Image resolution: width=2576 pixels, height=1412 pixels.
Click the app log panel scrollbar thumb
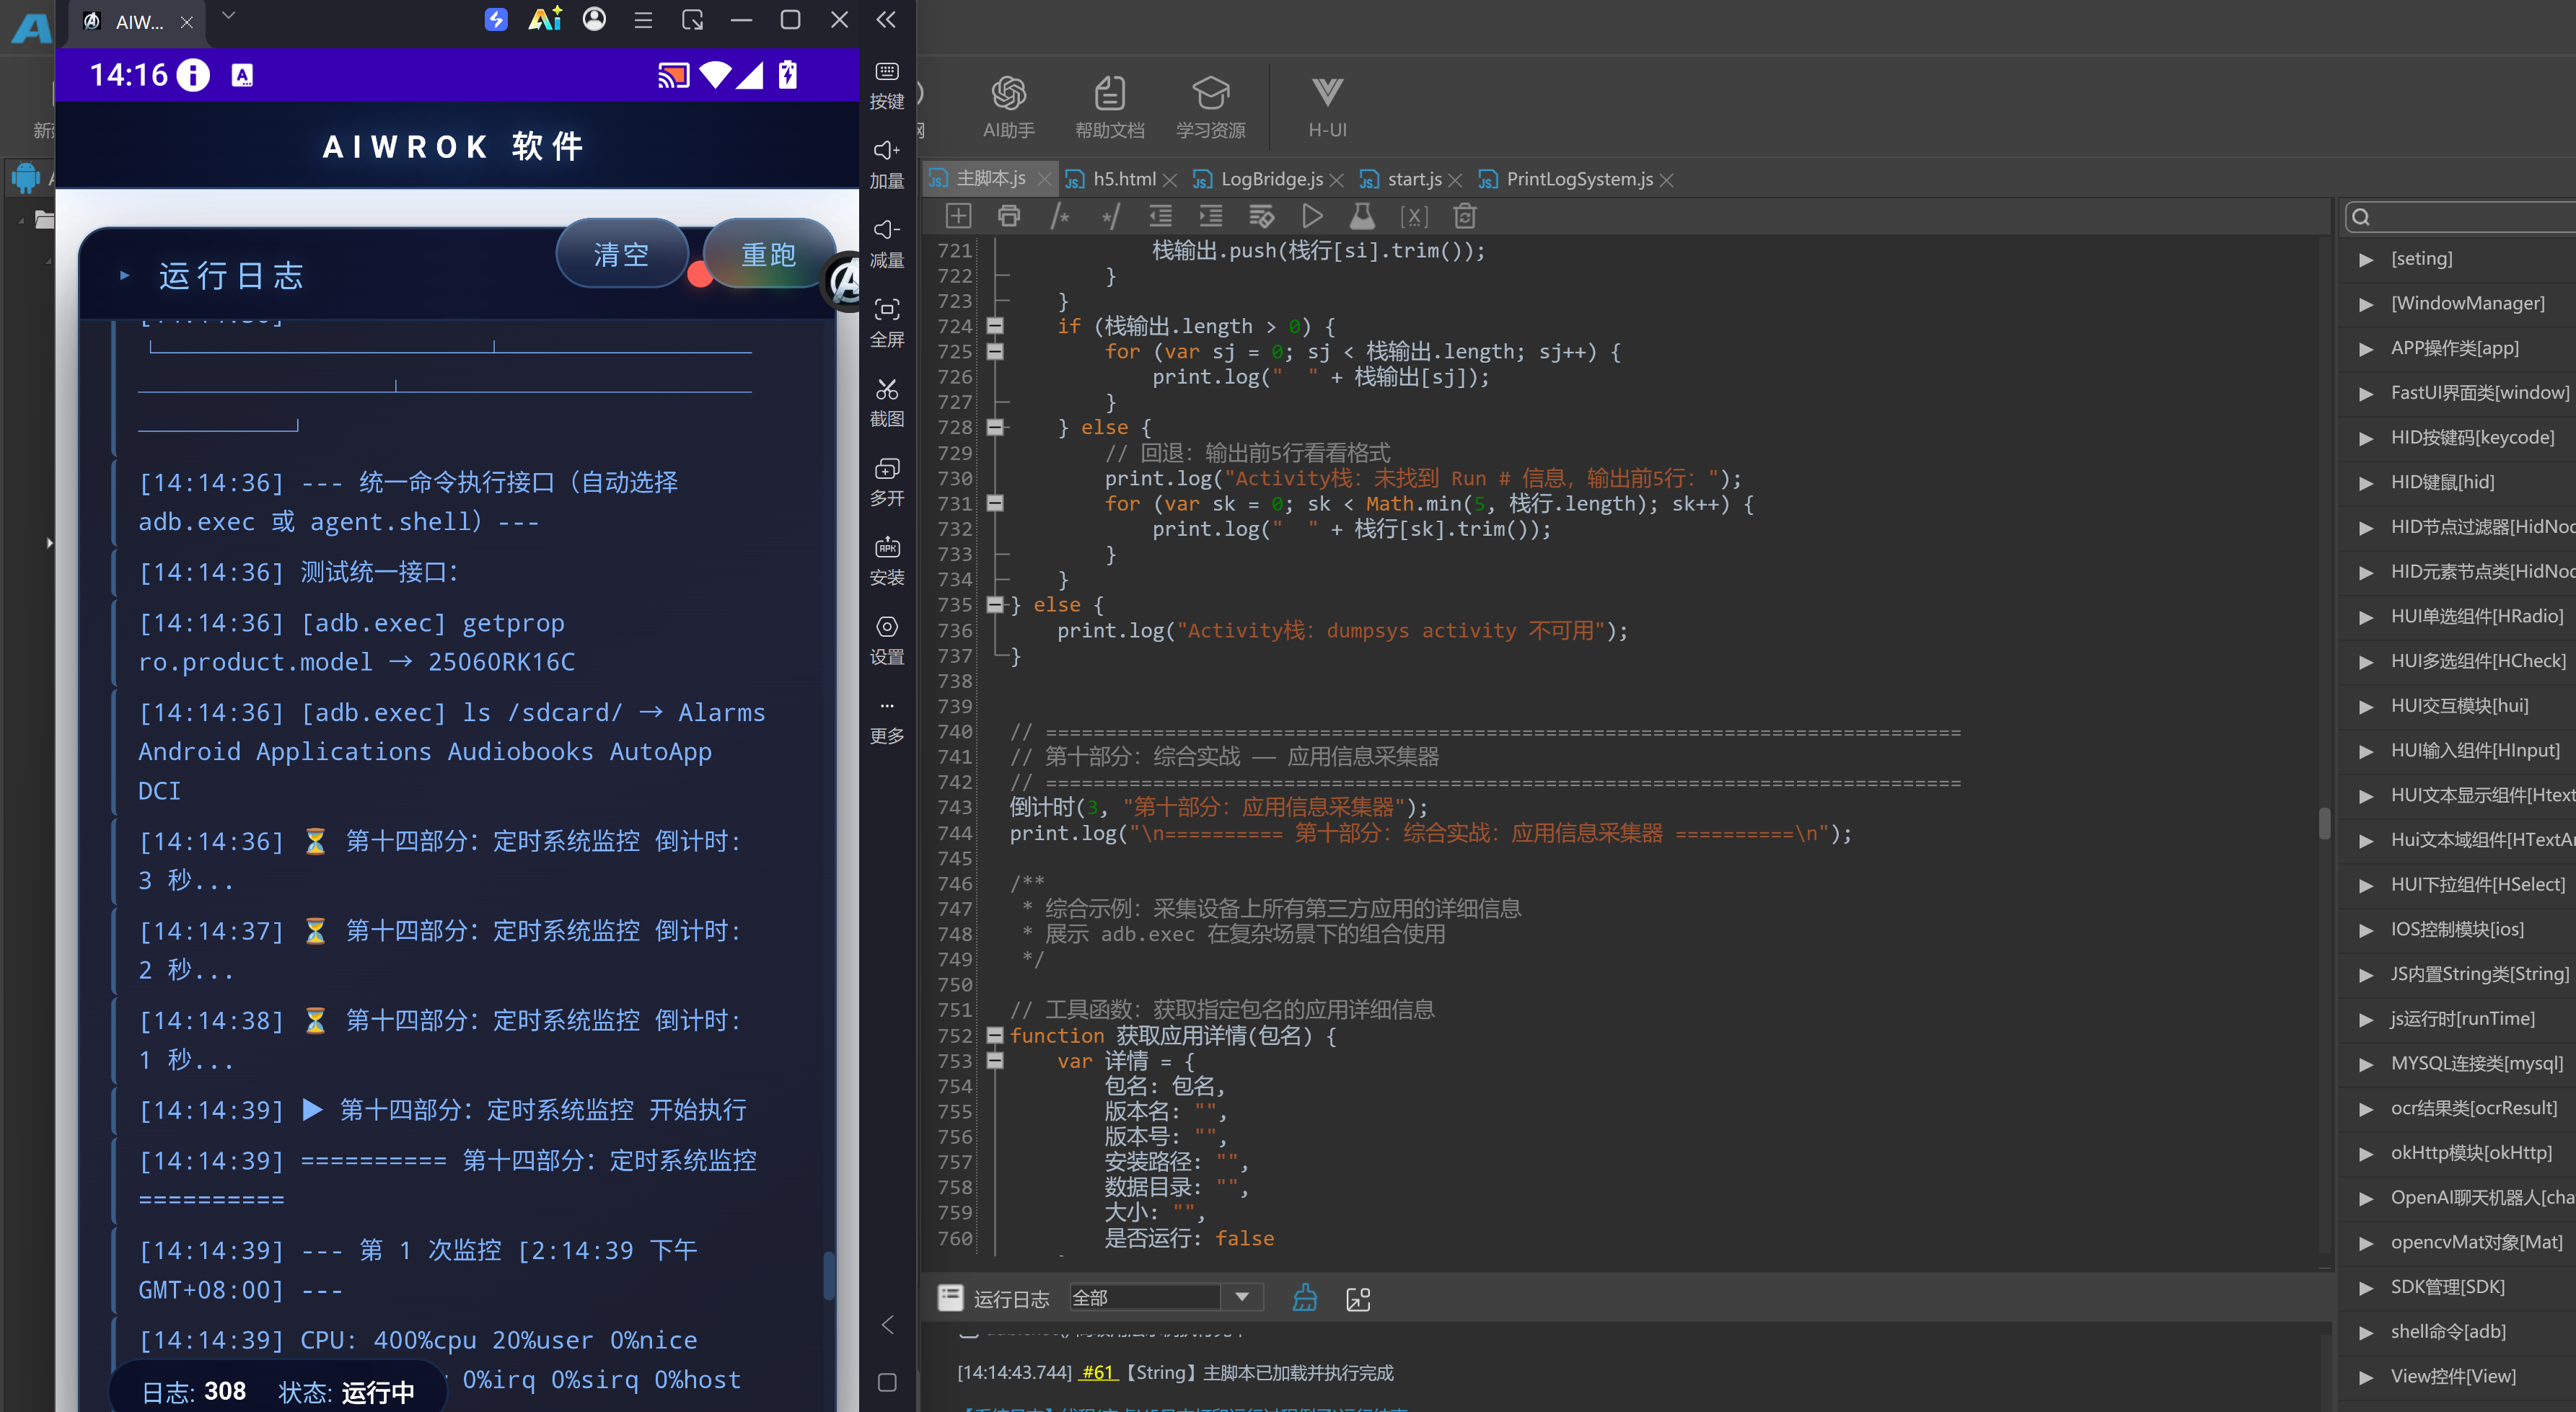(x=828, y=1275)
